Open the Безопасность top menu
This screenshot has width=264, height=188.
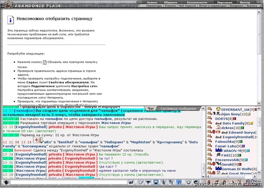pyautogui.click(x=197, y=2)
